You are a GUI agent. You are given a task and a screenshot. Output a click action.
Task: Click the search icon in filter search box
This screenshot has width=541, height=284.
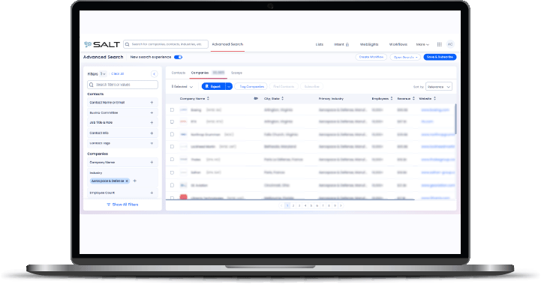pyautogui.click(x=92, y=85)
